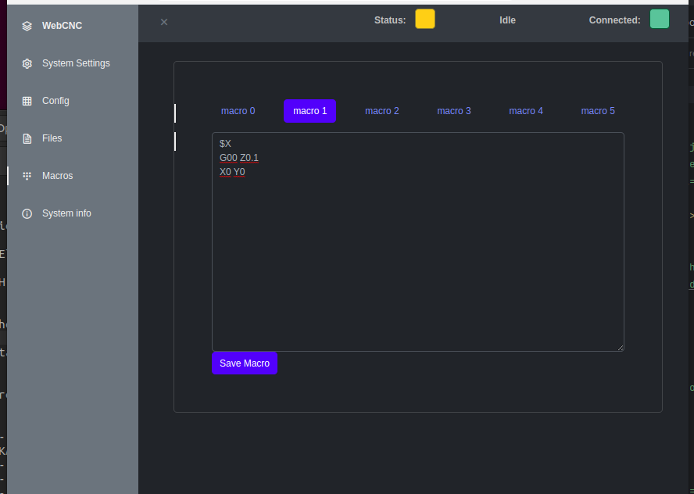Click the Files document icon
694x494 pixels.
[x=27, y=138]
